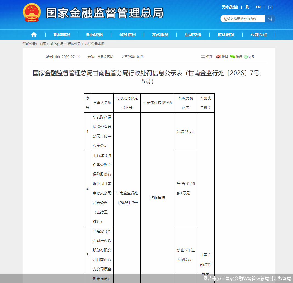Click the article type 原创 text
293x283 pixels.
coord(140,56)
